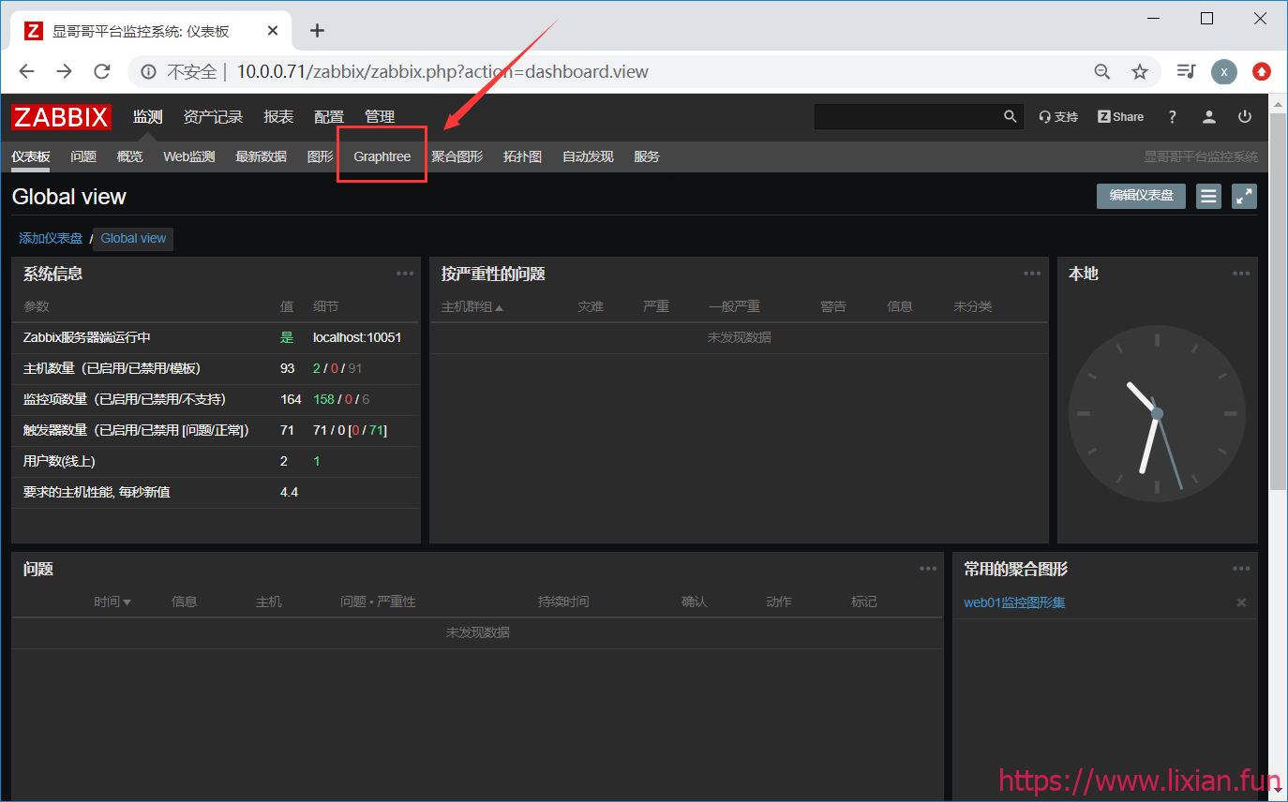Image resolution: width=1288 pixels, height=802 pixels.
Task: Click the Zabbix search input field
Action: 907,117
